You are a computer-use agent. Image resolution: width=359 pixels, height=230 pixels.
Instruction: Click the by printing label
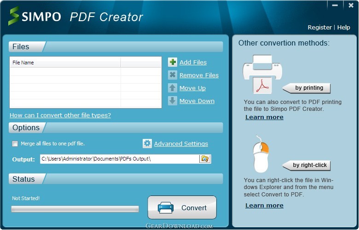pos(307,88)
